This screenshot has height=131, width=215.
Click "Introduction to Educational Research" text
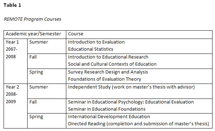pyautogui.click(x=108, y=57)
